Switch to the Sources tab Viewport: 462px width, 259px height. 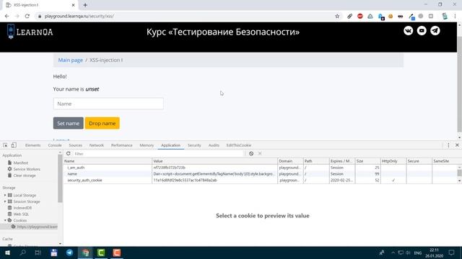(75, 145)
